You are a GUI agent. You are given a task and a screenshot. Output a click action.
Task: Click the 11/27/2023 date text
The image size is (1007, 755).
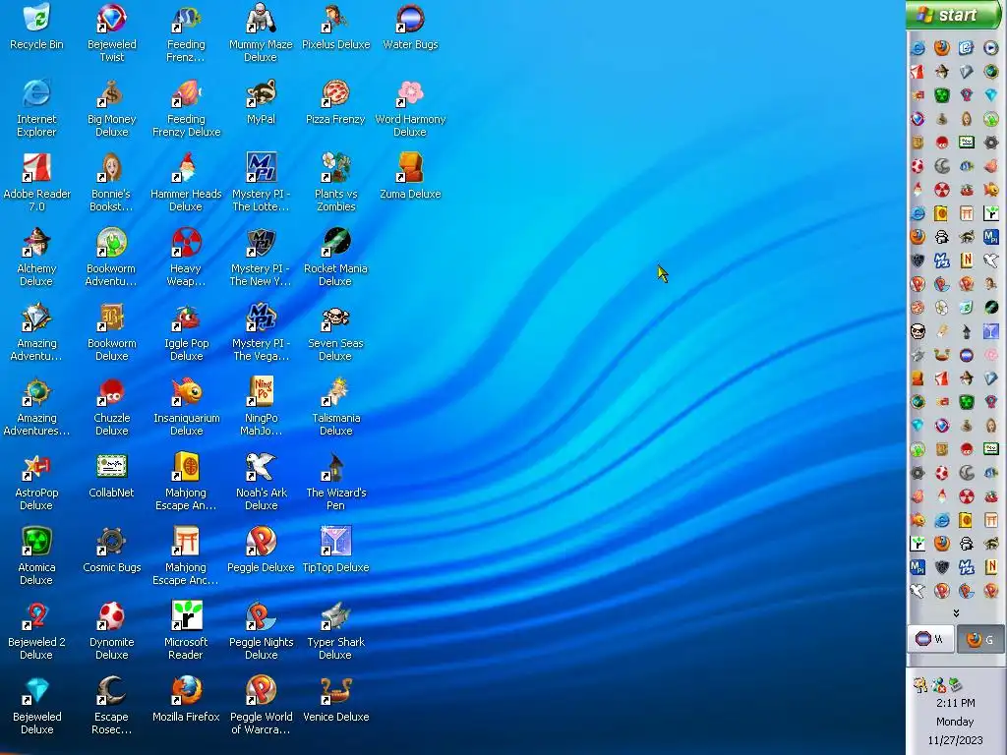point(955,740)
